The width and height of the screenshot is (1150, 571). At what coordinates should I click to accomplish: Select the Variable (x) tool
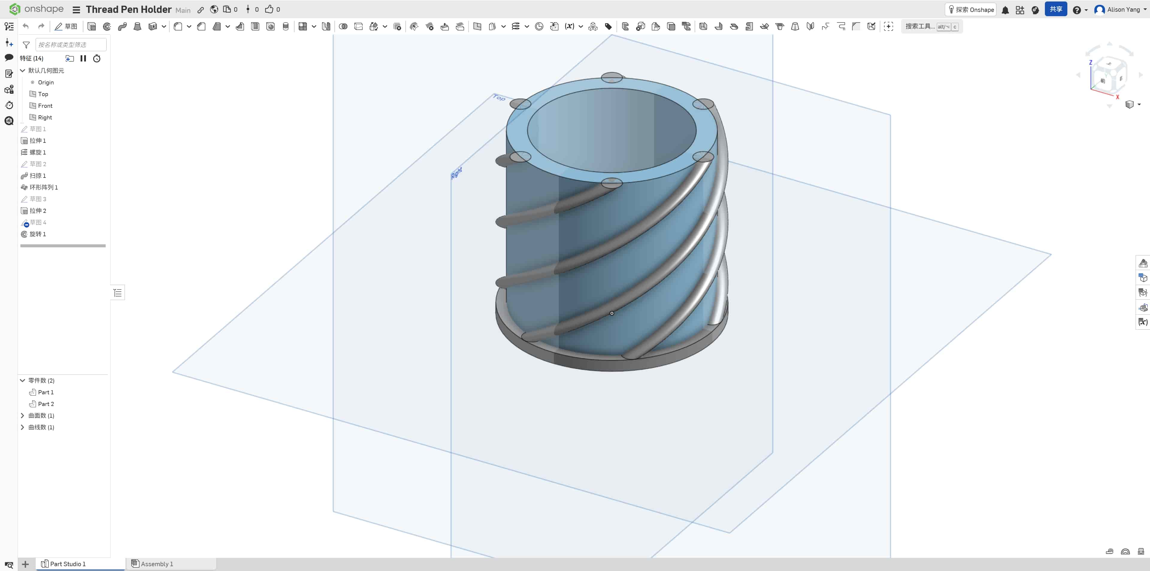tap(569, 26)
